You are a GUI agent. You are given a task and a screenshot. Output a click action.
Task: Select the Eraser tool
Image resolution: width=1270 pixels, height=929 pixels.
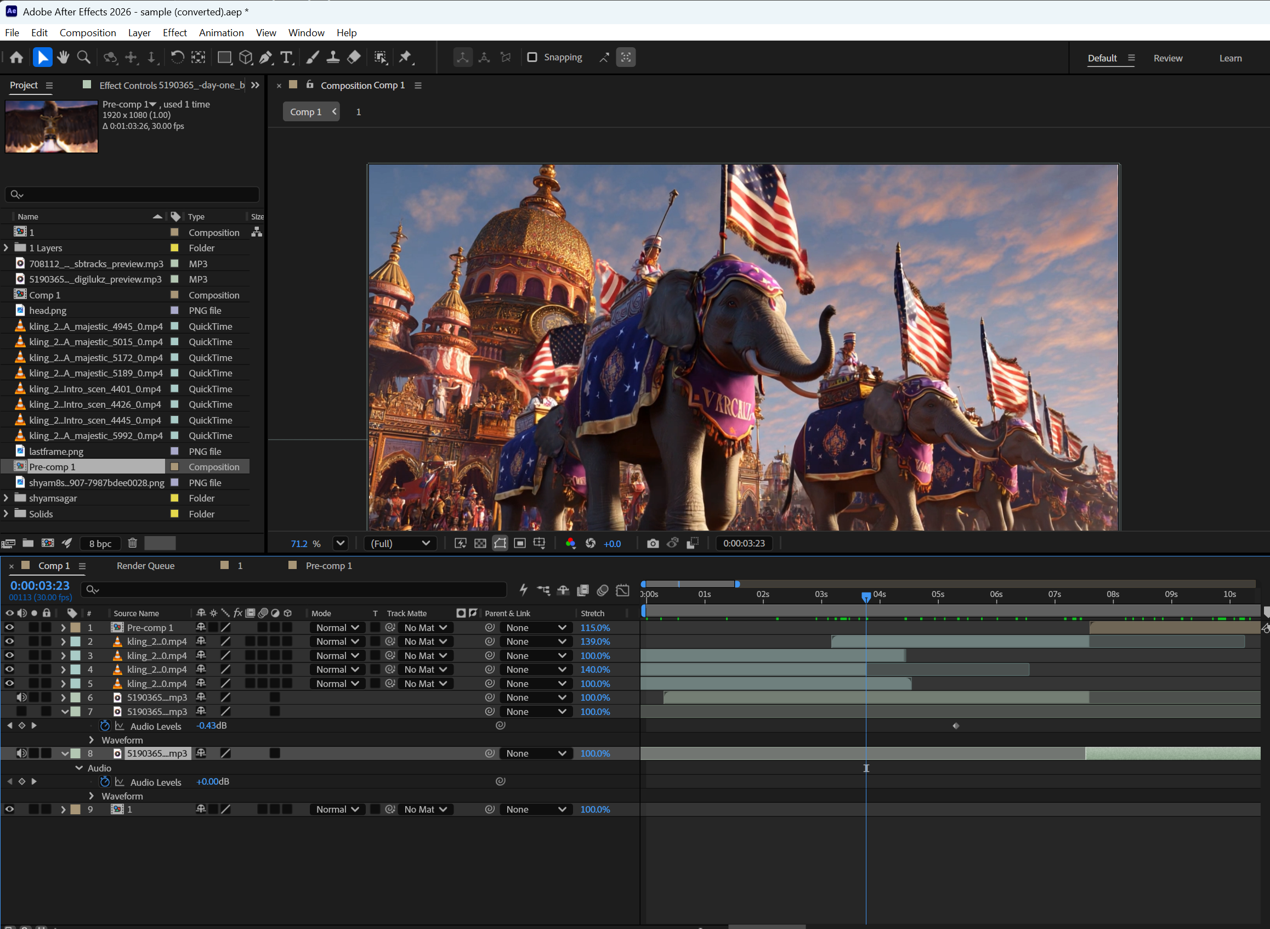pyautogui.click(x=354, y=58)
